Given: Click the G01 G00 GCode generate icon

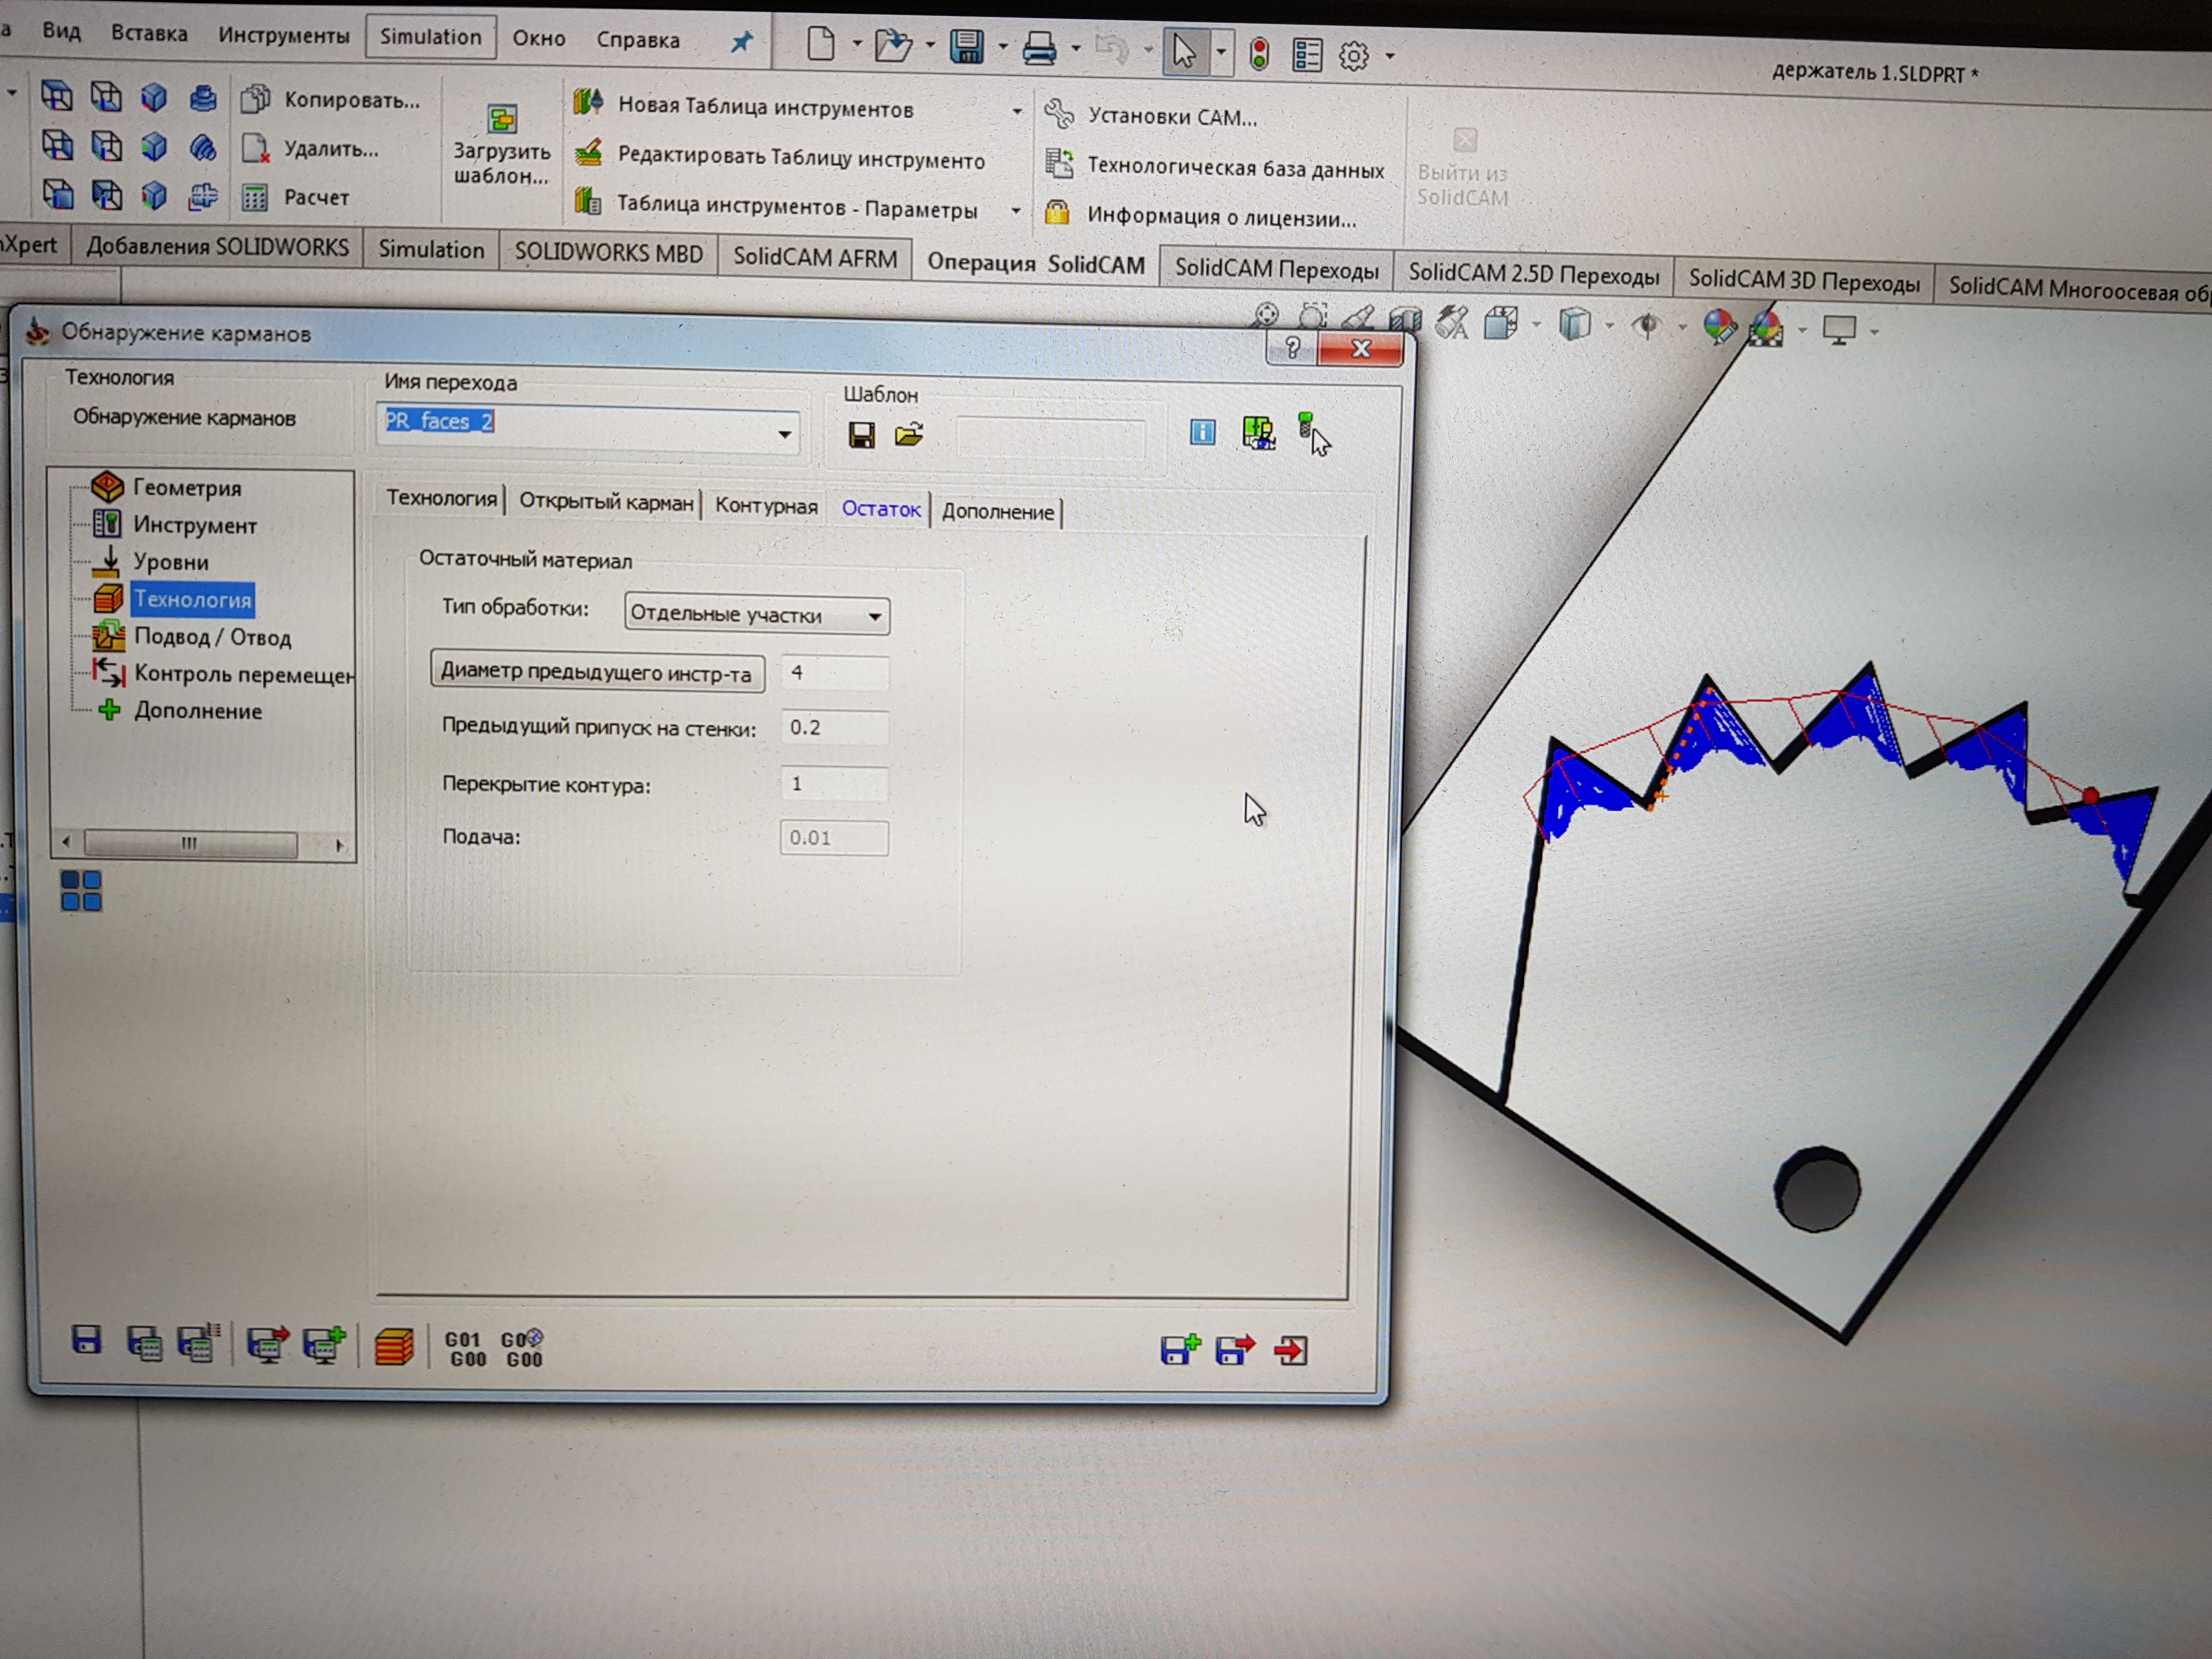Looking at the screenshot, I should 465,1348.
